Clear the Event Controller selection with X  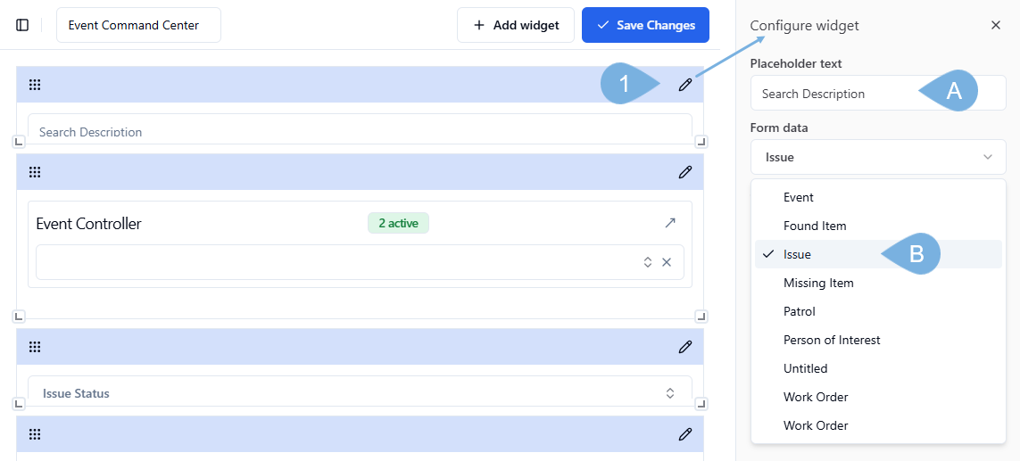[667, 262]
